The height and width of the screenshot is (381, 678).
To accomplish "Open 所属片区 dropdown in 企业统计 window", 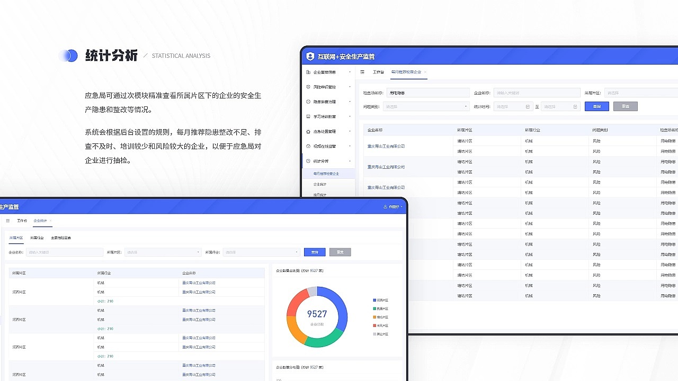I will click(163, 252).
